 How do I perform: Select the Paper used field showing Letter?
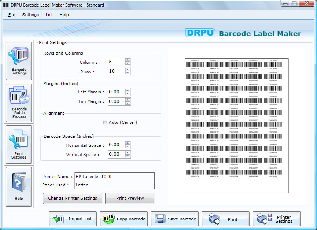114,185
